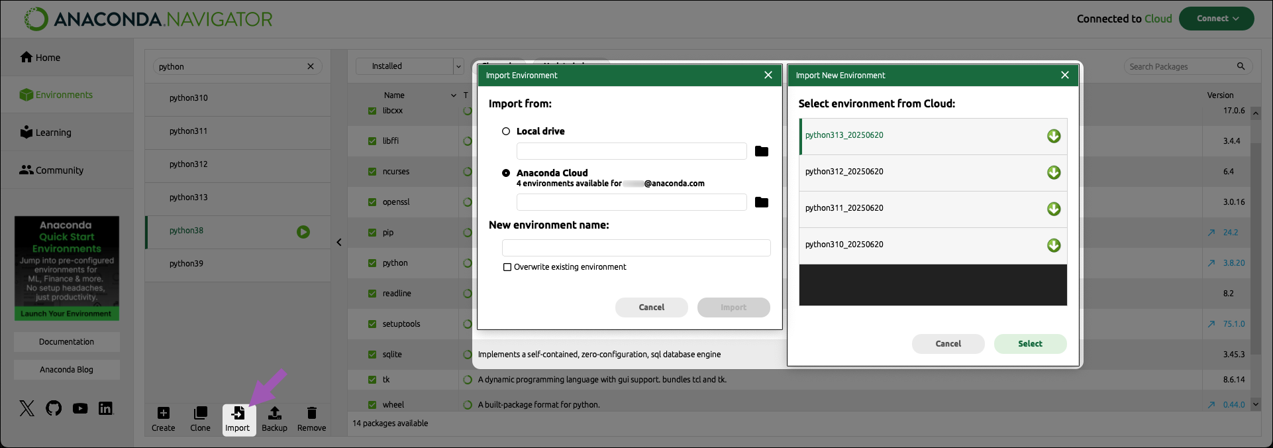
Task: Select the Anaconda Cloud radio option
Action: pyautogui.click(x=506, y=173)
